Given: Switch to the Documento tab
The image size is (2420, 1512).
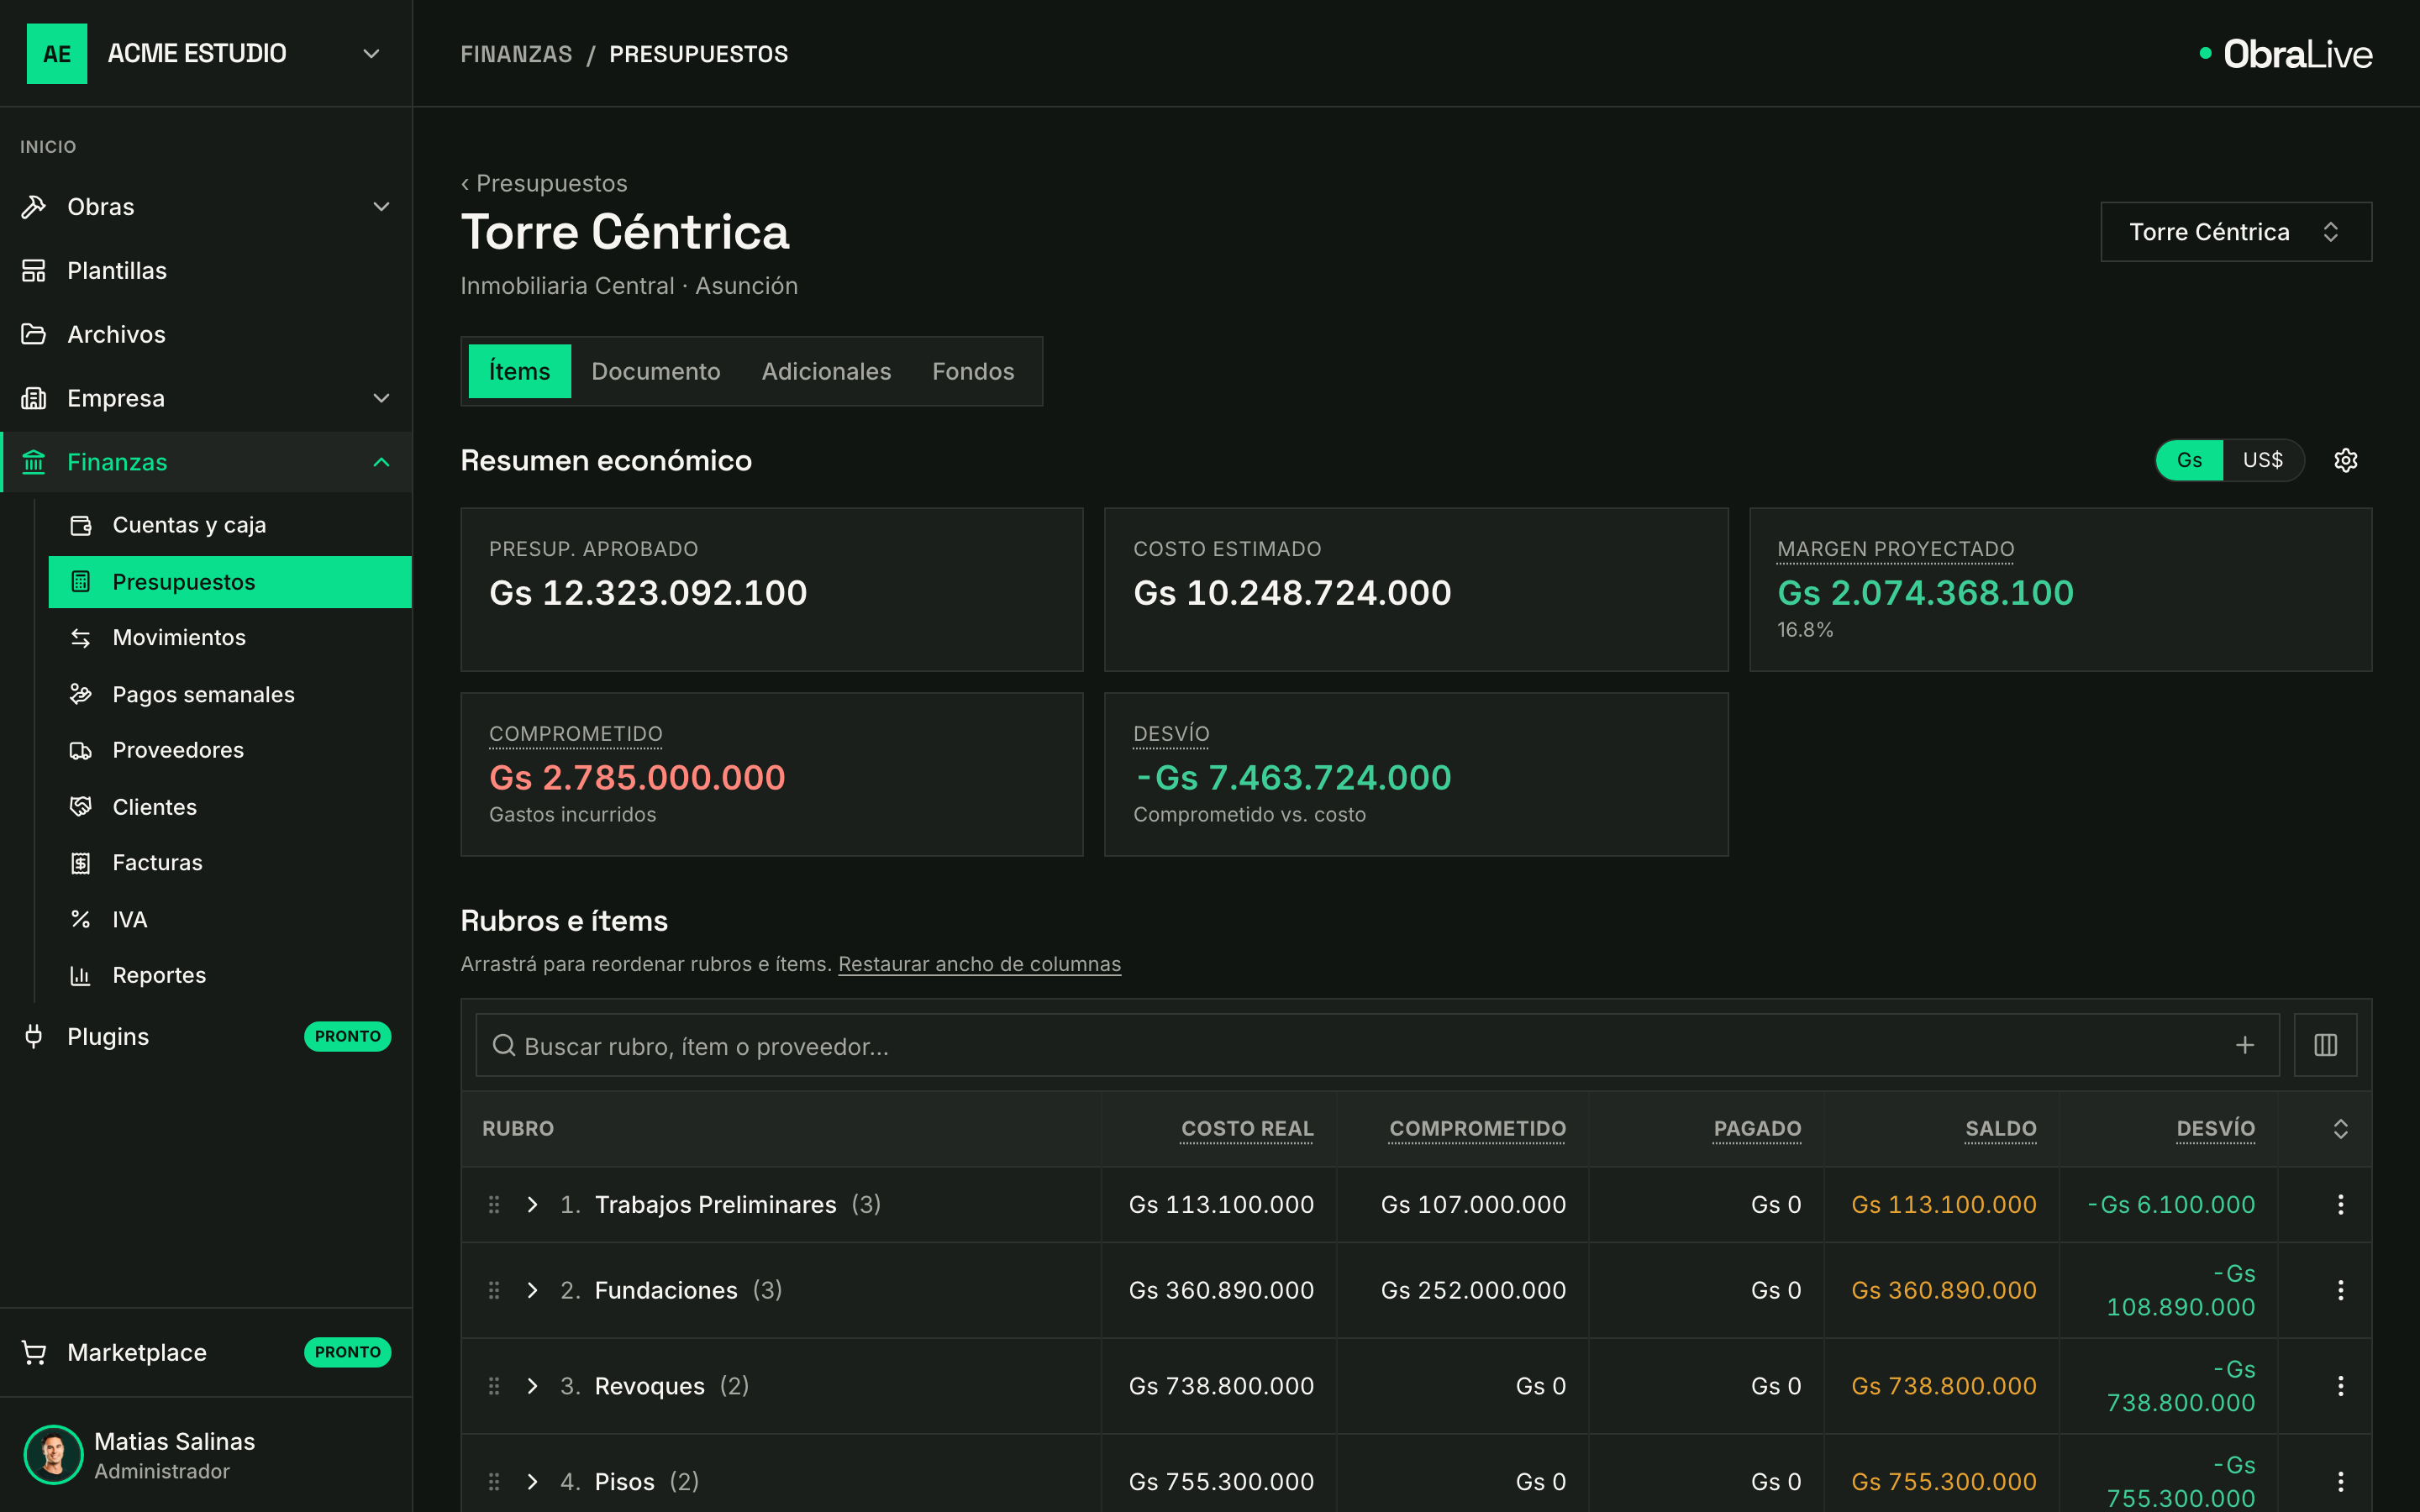Looking at the screenshot, I should point(656,371).
